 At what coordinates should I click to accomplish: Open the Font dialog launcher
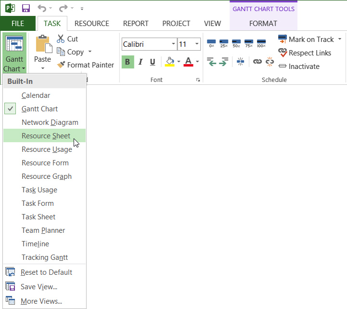(x=198, y=80)
